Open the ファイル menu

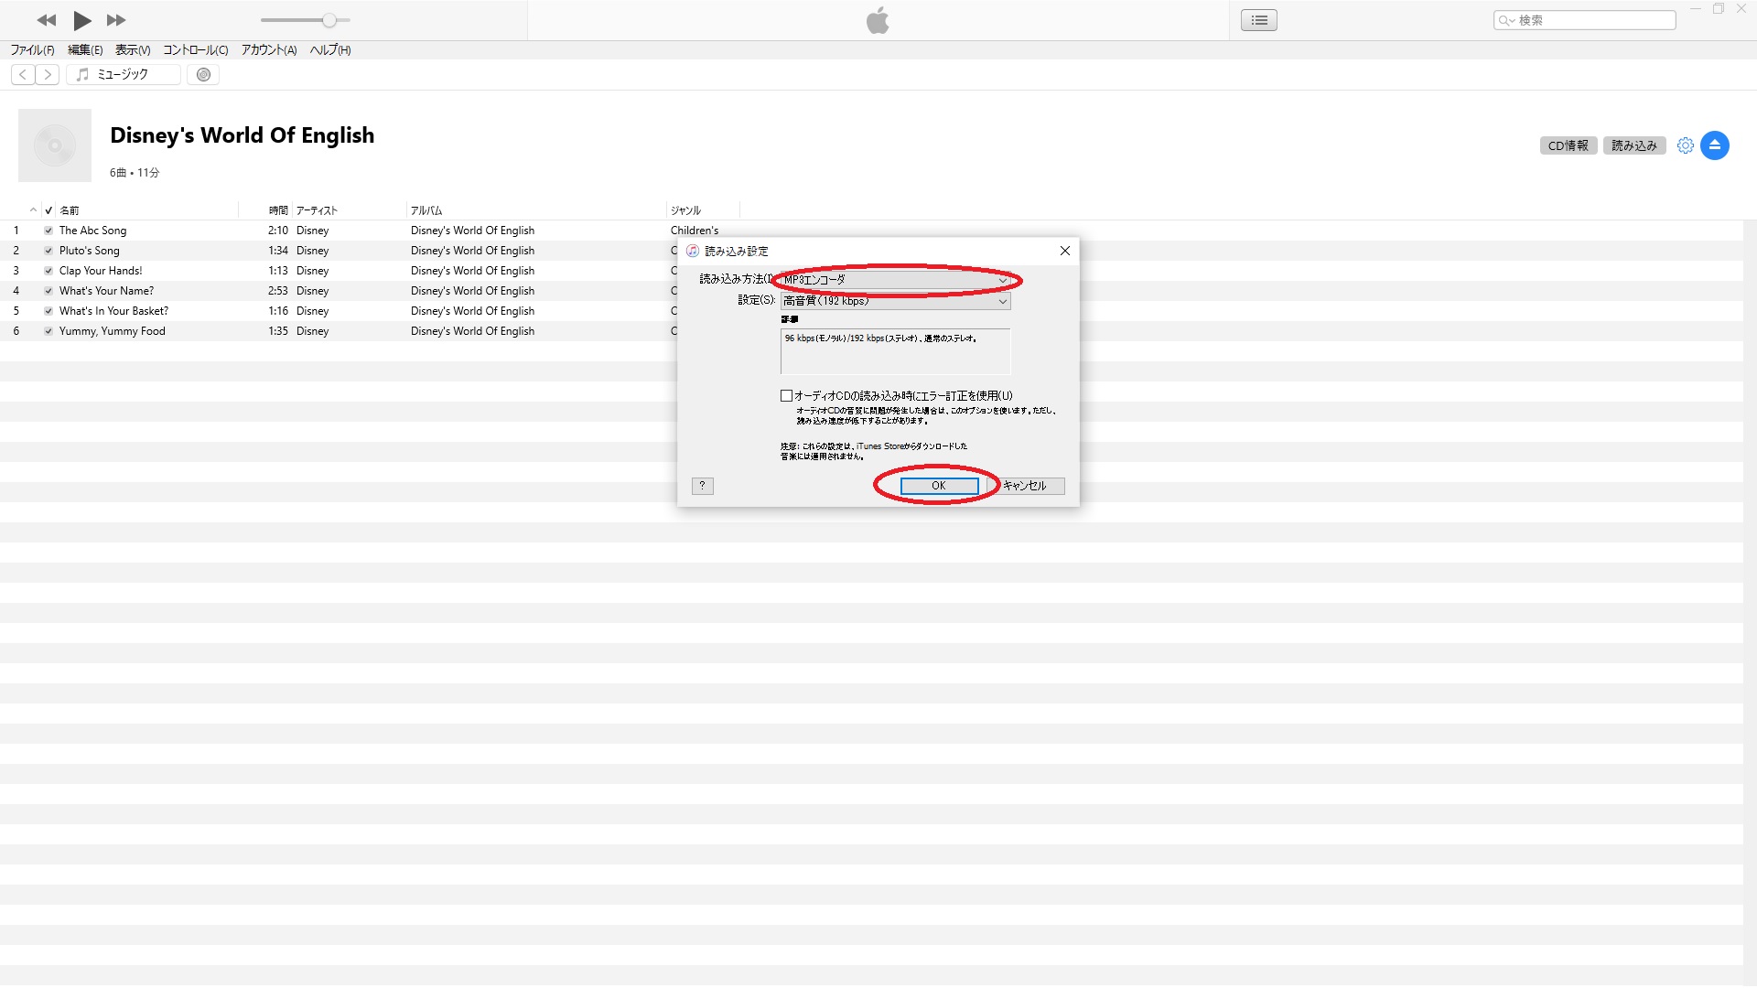(32, 50)
